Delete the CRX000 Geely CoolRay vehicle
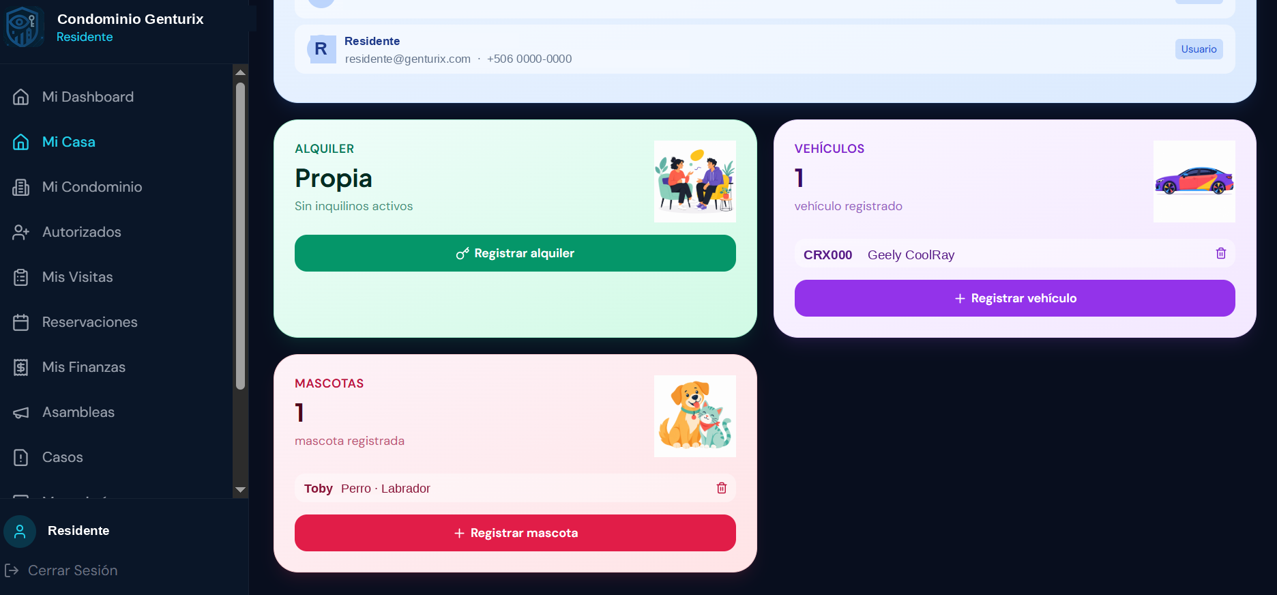The width and height of the screenshot is (1277, 595). click(1221, 253)
